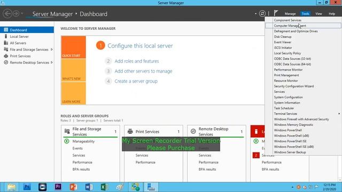Click the Print Services tile printer icon
342x192 pixels.
click(130, 132)
